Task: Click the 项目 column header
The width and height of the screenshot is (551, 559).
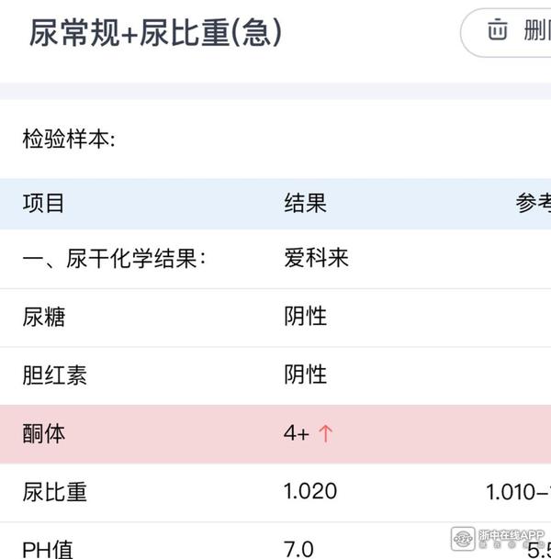Action: pyautogui.click(x=43, y=203)
